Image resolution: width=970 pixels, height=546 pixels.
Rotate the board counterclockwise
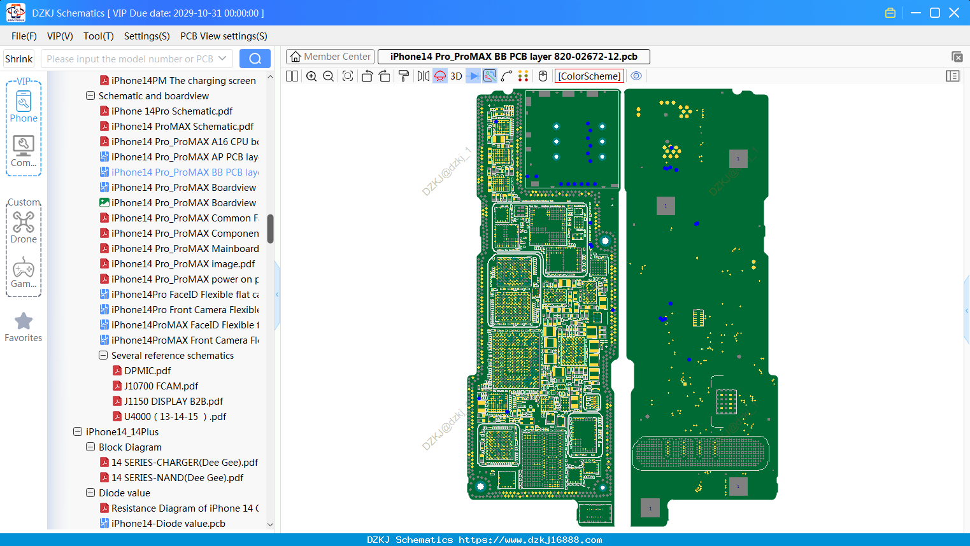click(367, 76)
